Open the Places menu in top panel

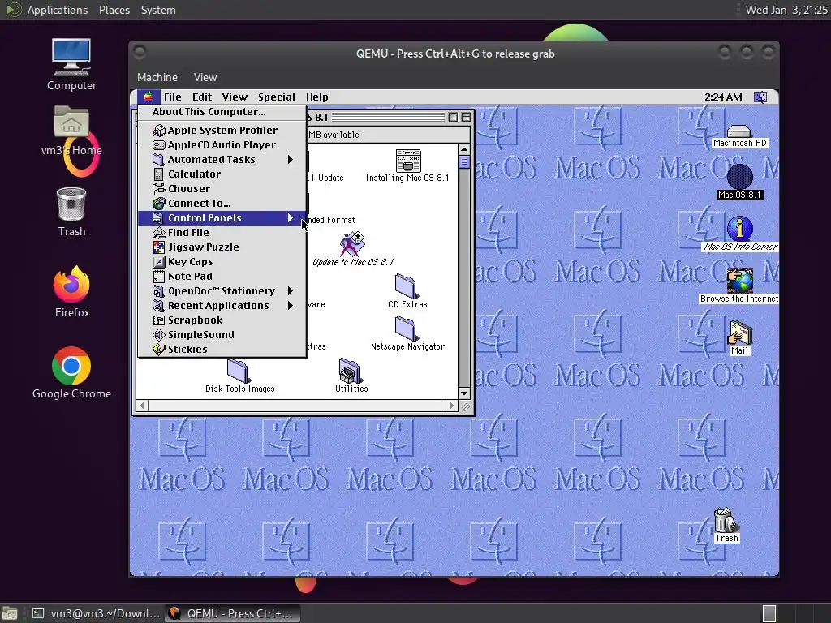point(114,10)
